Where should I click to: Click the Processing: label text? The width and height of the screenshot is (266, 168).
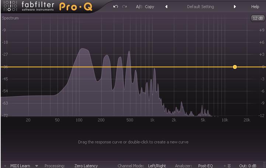55,166
